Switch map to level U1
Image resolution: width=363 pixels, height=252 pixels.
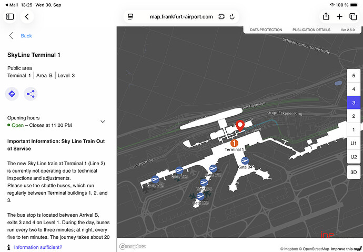point(354,143)
